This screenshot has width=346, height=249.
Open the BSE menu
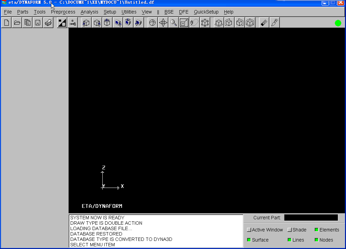tap(169, 12)
